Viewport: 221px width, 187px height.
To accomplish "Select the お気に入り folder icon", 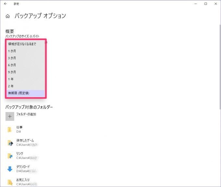I will point(10,182).
